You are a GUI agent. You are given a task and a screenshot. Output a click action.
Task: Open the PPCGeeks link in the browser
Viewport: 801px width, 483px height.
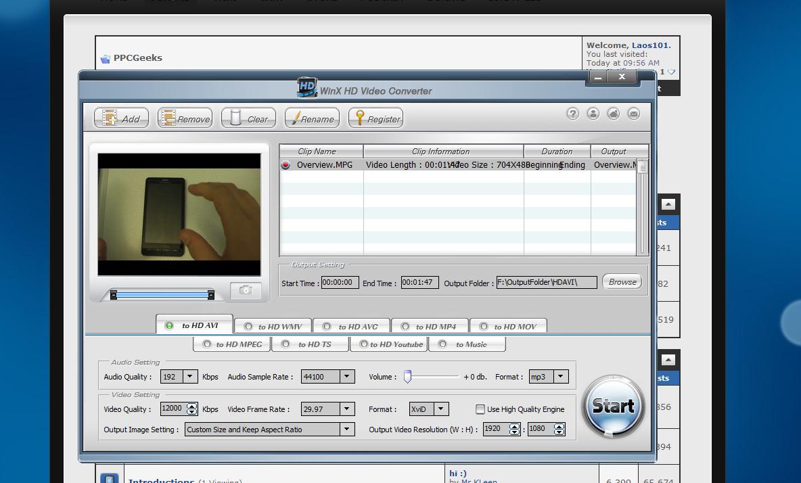[x=138, y=57]
